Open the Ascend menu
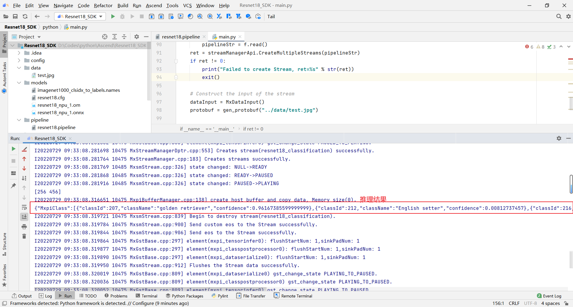573x307 pixels. tap(154, 5)
